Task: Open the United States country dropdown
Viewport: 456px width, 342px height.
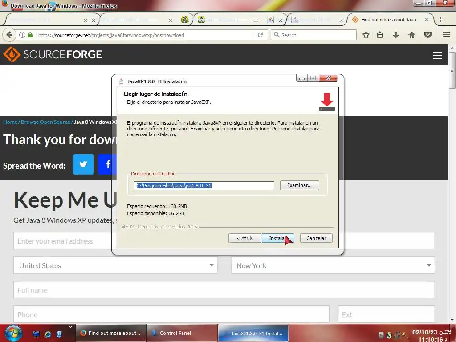Action: point(115,265)
